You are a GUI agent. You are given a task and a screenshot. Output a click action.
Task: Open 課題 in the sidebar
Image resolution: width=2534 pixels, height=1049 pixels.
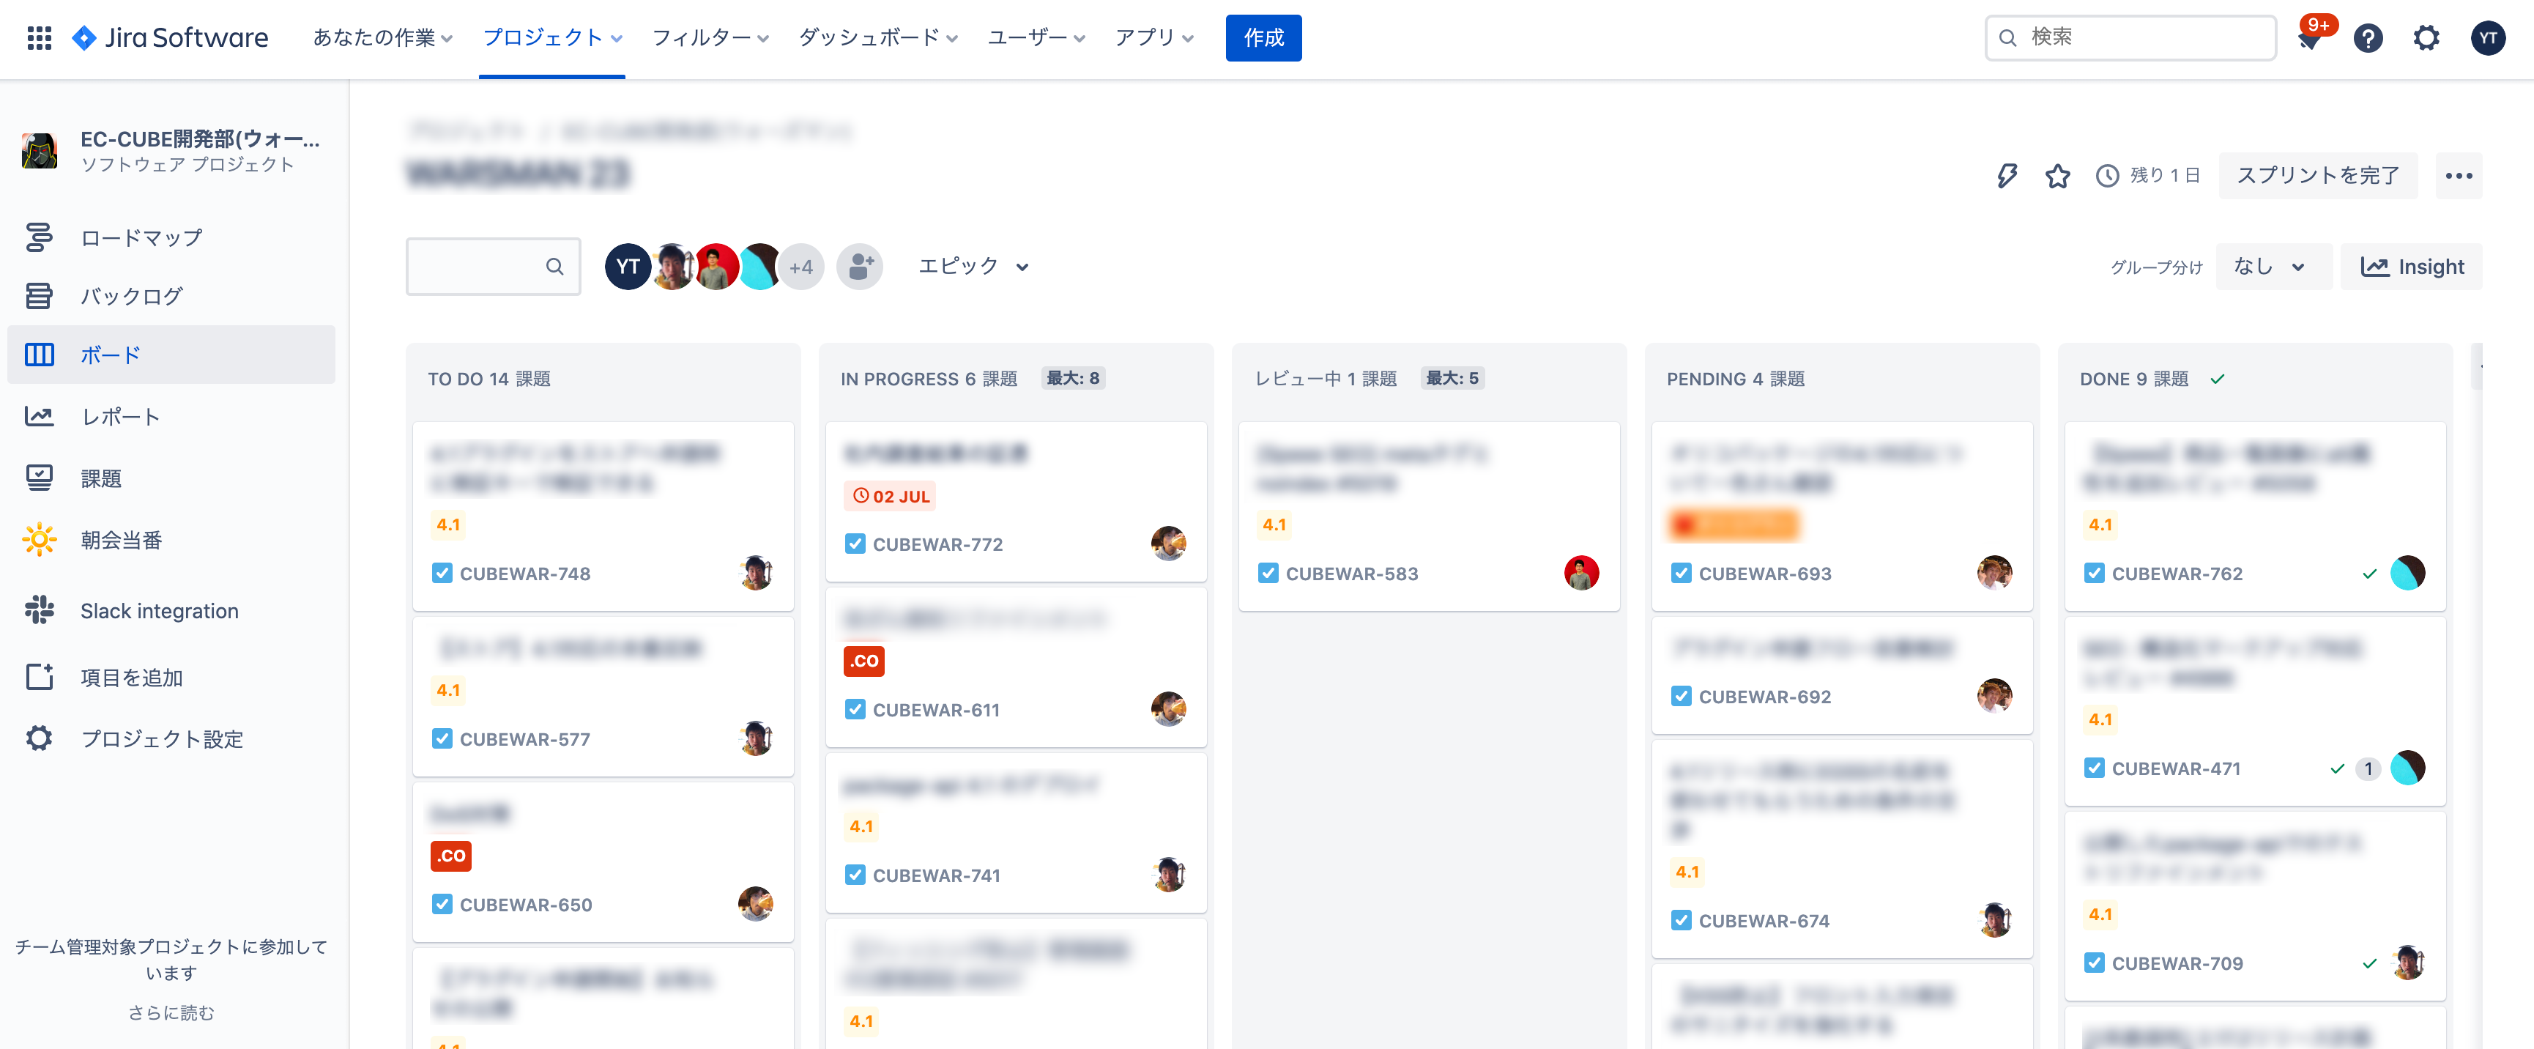tap(171, 479)
